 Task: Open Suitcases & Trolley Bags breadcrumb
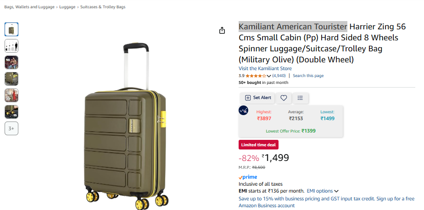pos(103,7)
